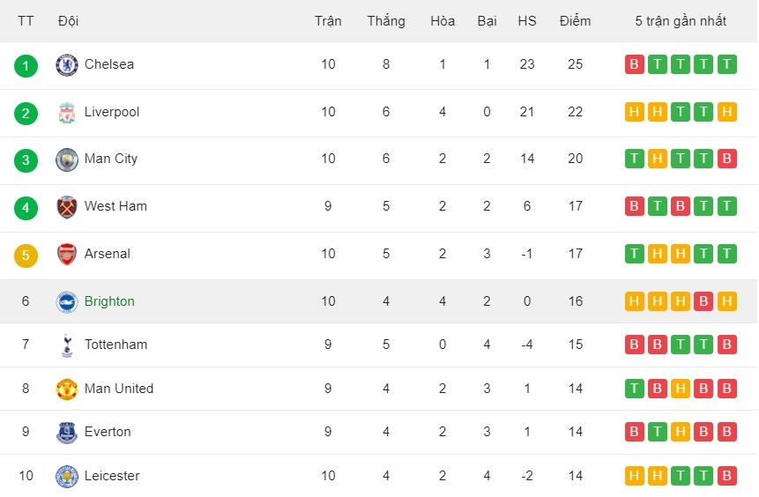Click the Brighton club logo
Viewport: 759px width, 497px height.
[x=67, y=302]
